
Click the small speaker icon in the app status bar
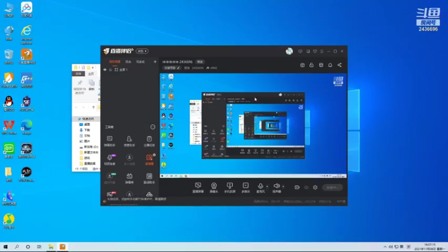tap(105, 202)
